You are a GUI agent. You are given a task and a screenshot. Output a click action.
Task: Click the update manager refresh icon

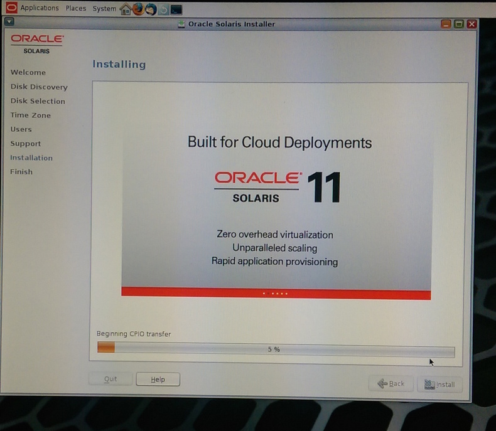(163, 10)
